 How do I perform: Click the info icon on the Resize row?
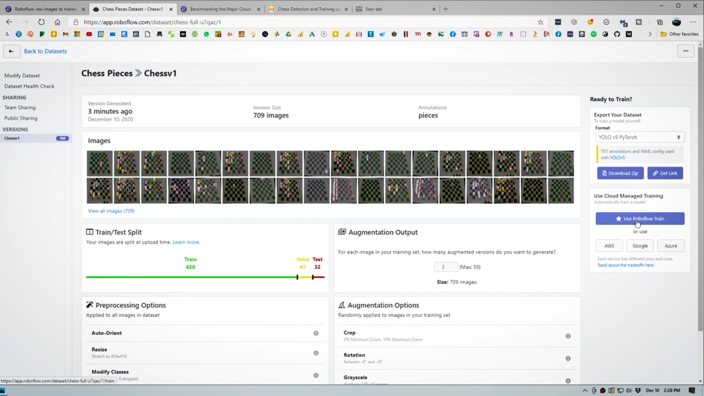(316, 353)
